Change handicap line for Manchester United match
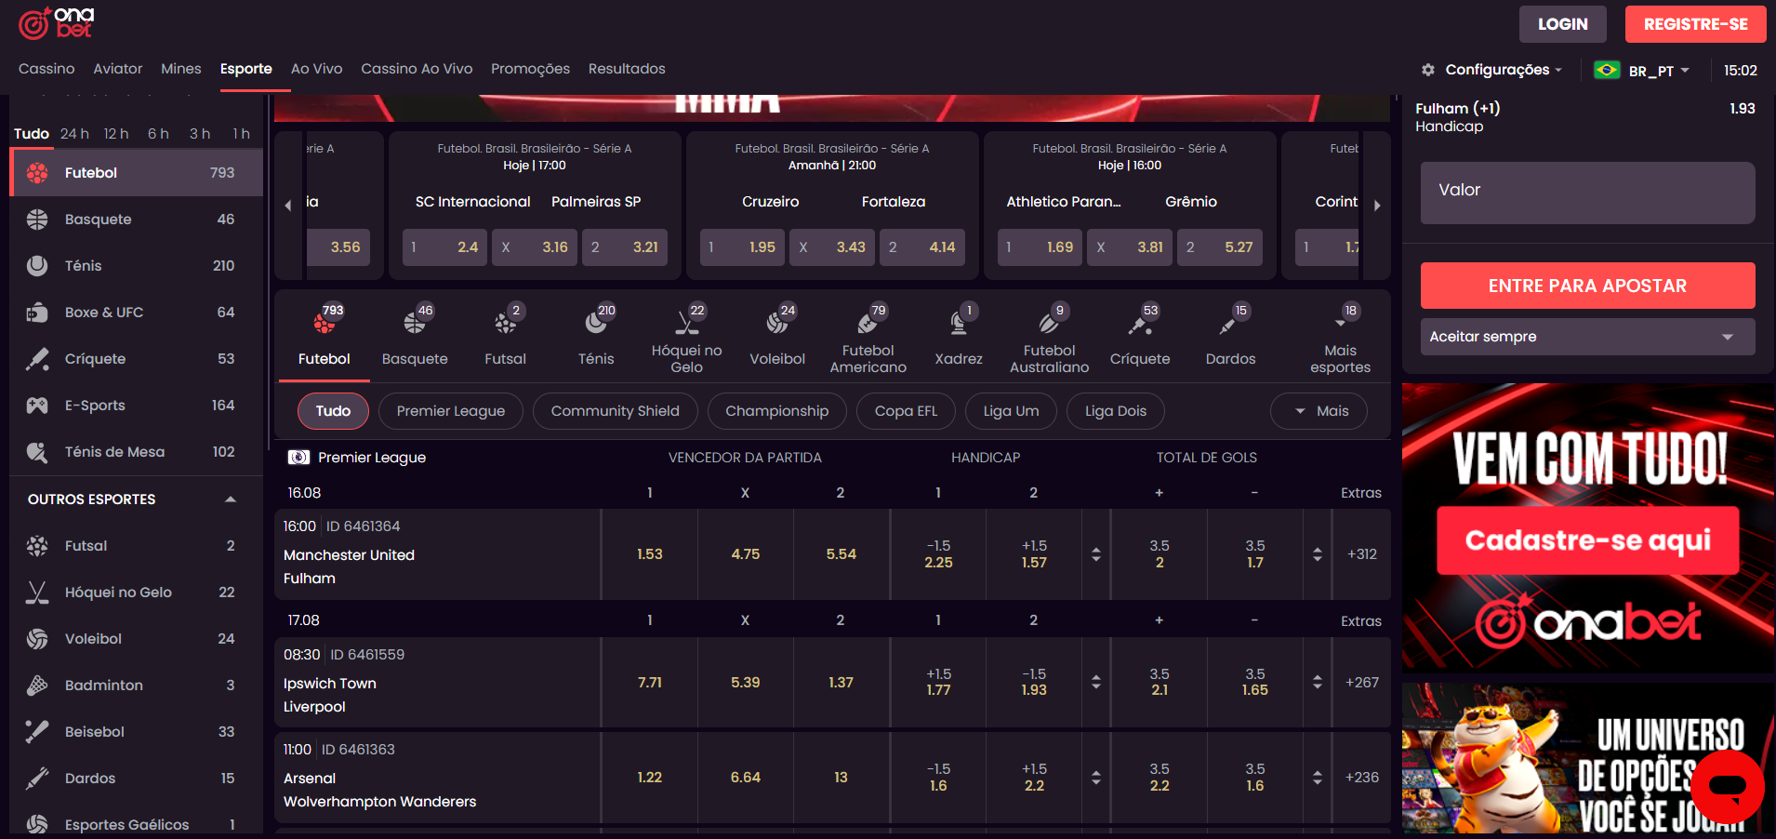1776x839 pixels. [1096, 554]
